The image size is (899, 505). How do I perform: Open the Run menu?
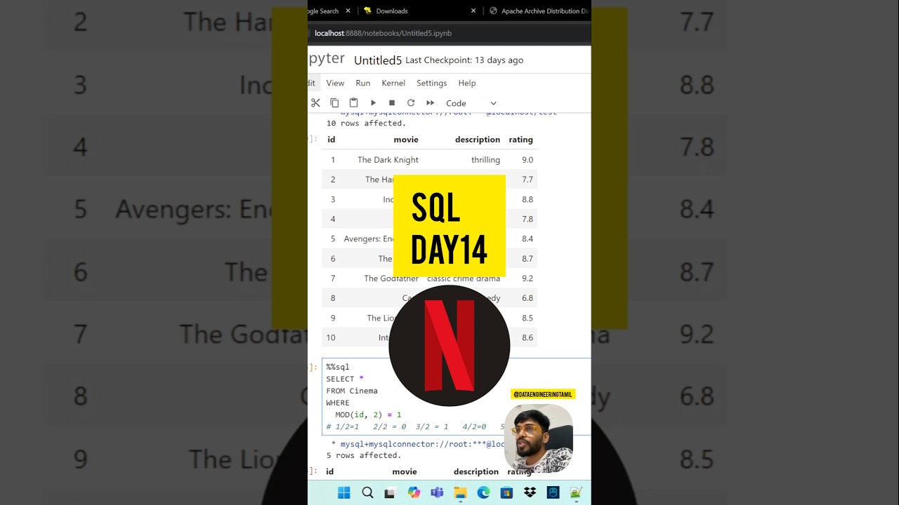[362, 83]
